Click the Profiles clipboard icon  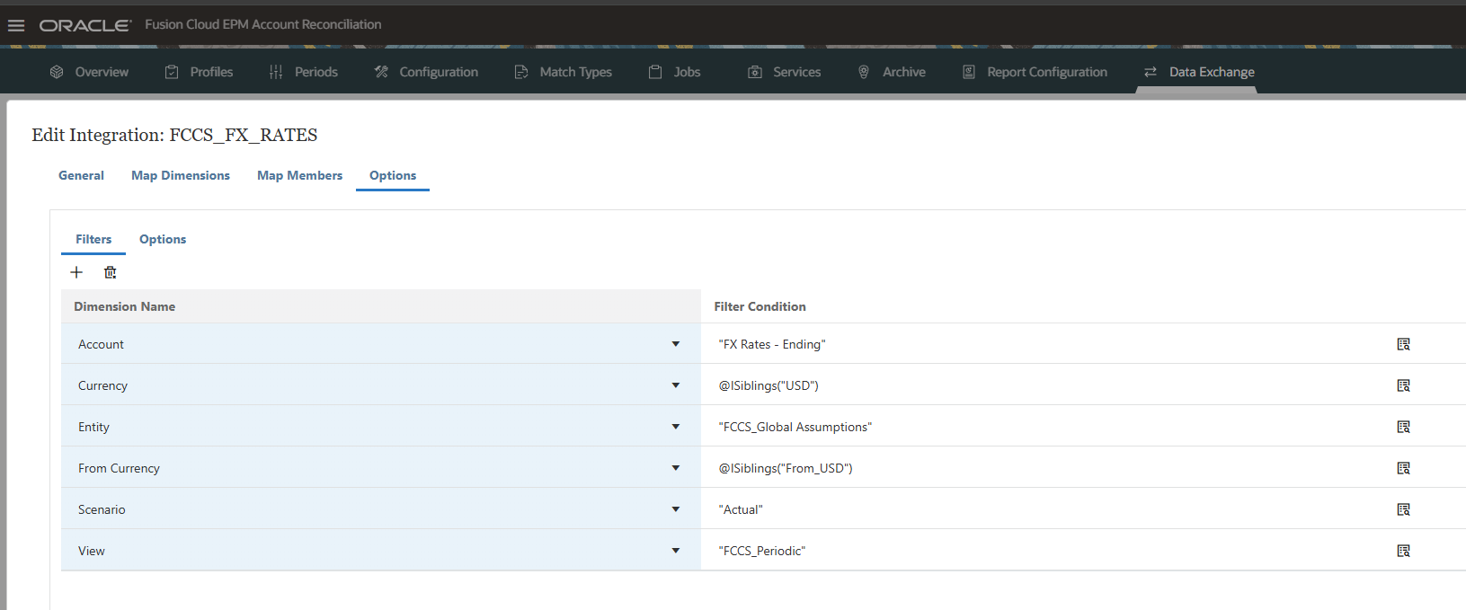pos(172,72)
